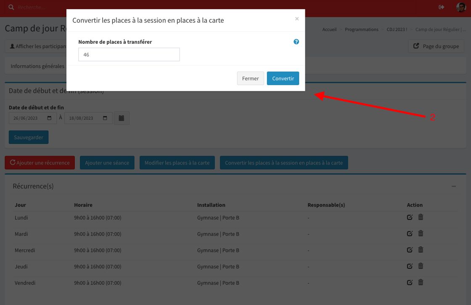The image size is (471, 305).
Task: Edit the Mercredi recurrence
Action: pyautogui.click(x=410, y=250)
